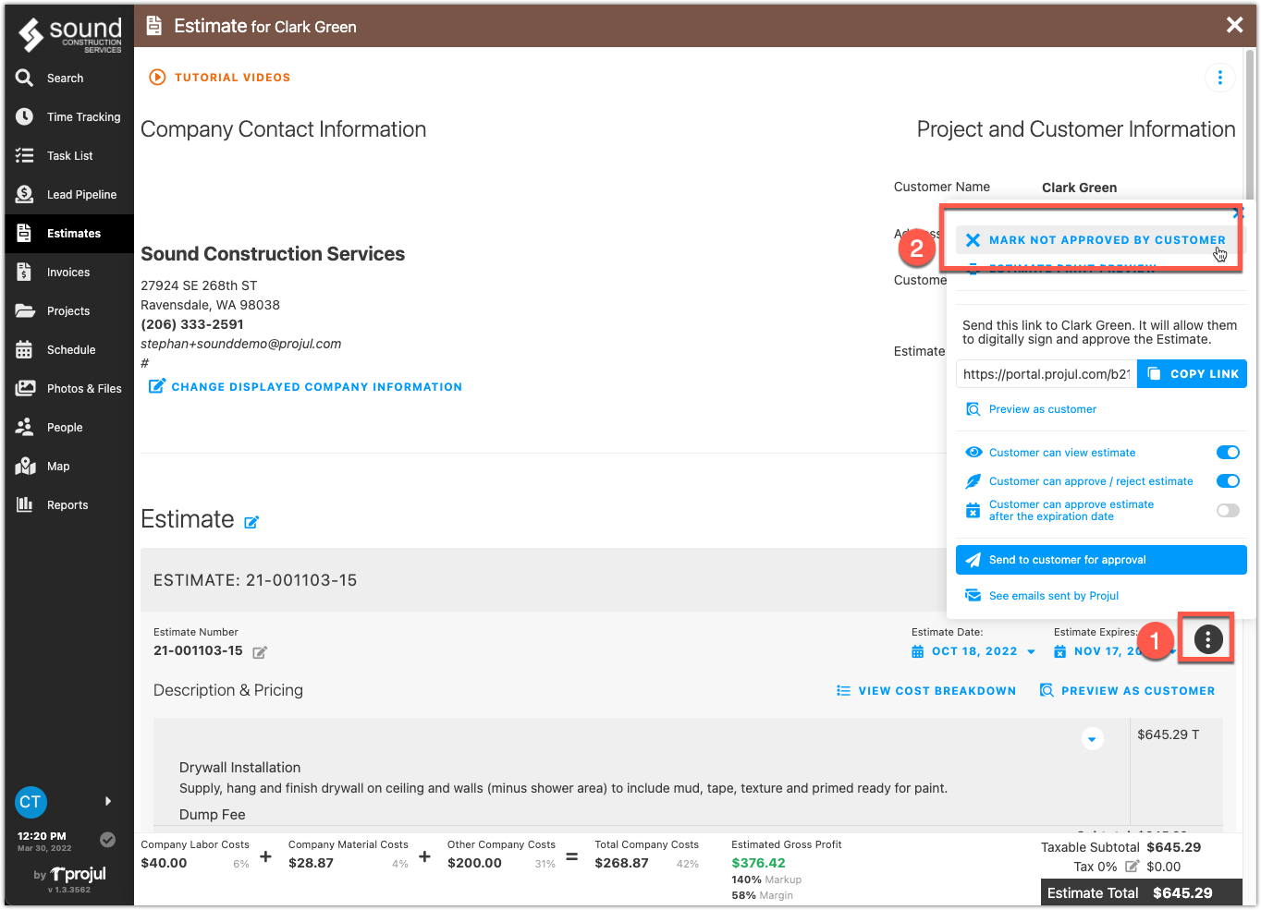Image resolution: width=1261 pixels, height=910 pixels.
Task: Open the three-dot menu in the top right
Action: (x=1220, y=78)
